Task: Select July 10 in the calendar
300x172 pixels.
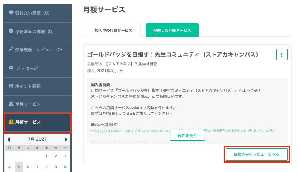Action: click(65, 167)
